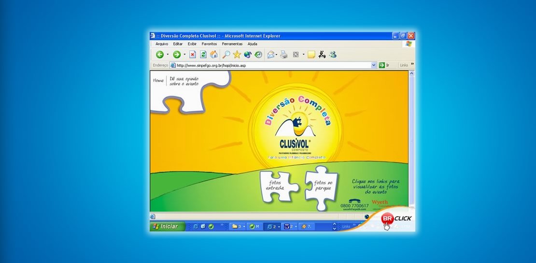Screen dimensions: 536x263
Task: Click 'Dê sua opinião sobre o evento' link
Action: pos(184,81)
